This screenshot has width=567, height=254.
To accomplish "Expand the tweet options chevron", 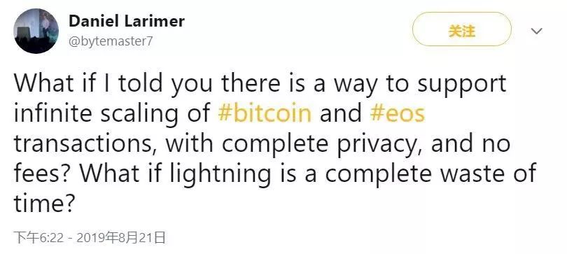I will coord(536,31).
